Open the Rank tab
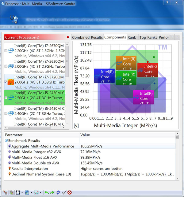 coord(132,37)
